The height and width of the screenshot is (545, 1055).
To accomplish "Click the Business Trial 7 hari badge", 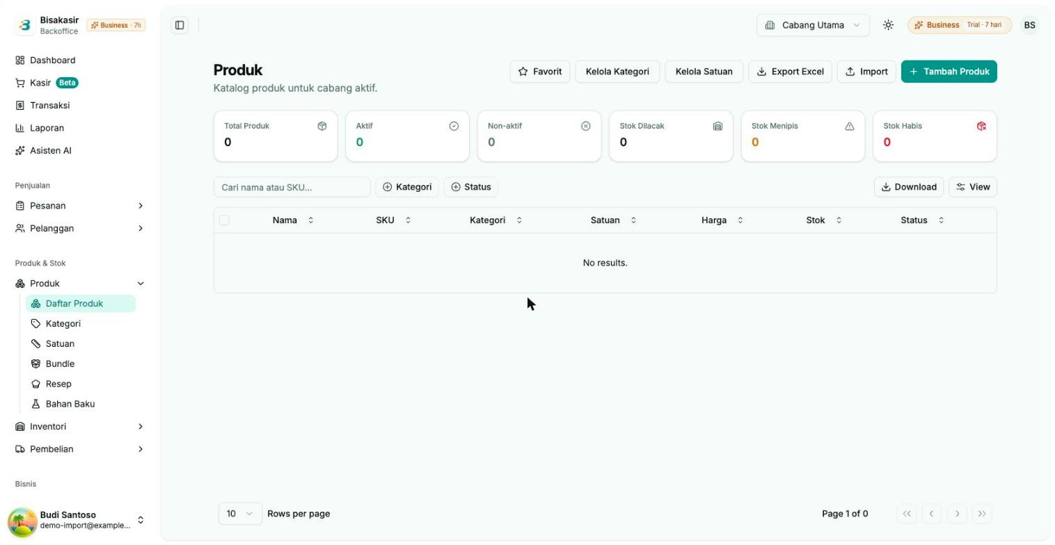I will (x=960, y=25).
